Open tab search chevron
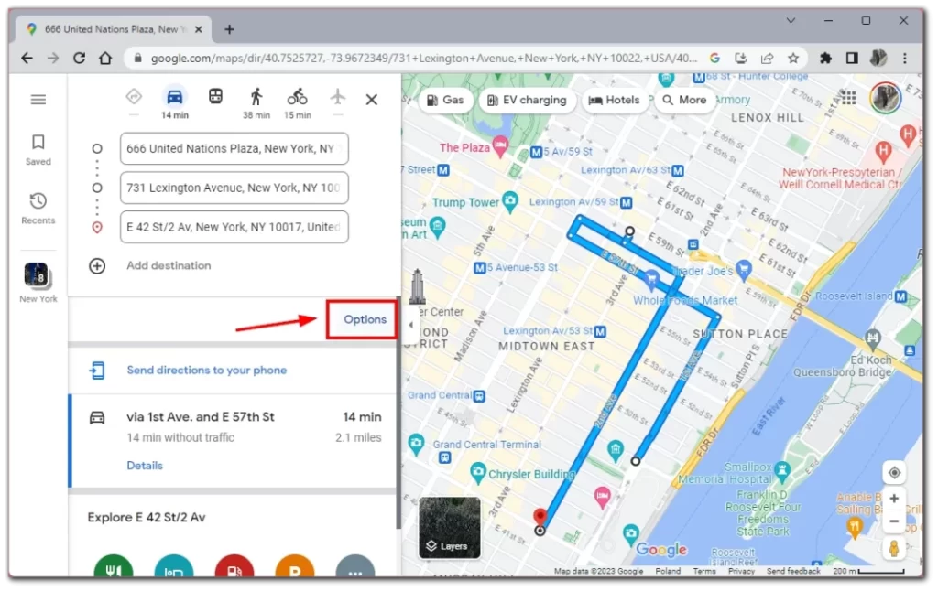 tap(791, 20)
